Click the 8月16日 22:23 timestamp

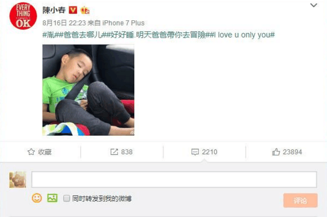pyautogui.click(x=64, y=23)
